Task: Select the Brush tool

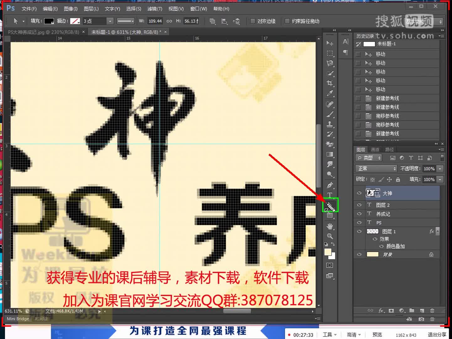Action: point(330,114)
